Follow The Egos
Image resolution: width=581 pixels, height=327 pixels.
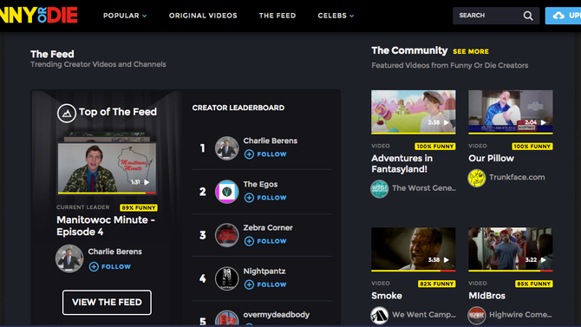point(265,198)
